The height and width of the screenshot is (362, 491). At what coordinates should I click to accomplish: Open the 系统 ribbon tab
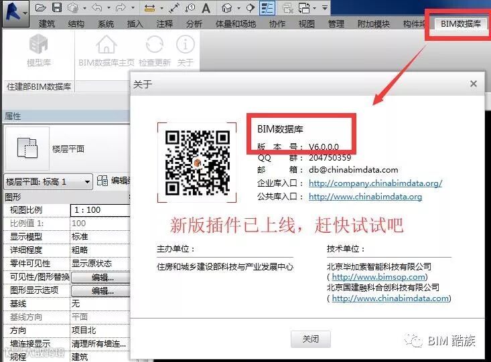coord(106,24)
